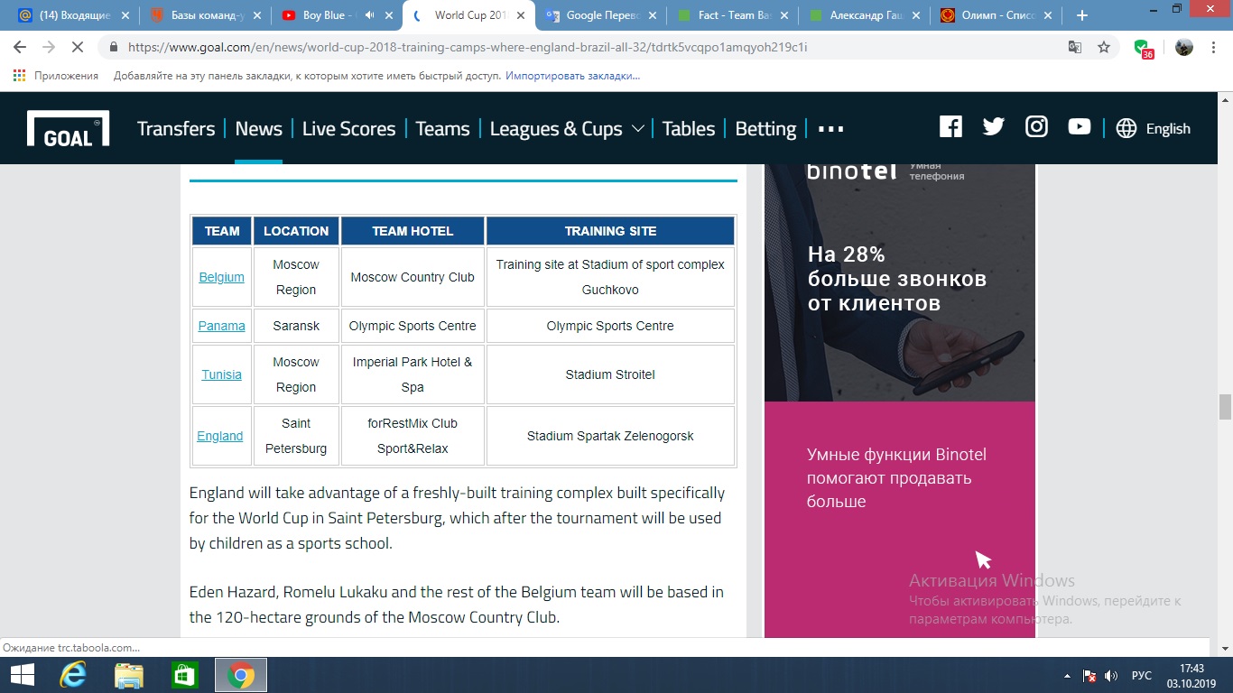Select the Stadium Spartak Zelenogorsk cell

point(610,436)
